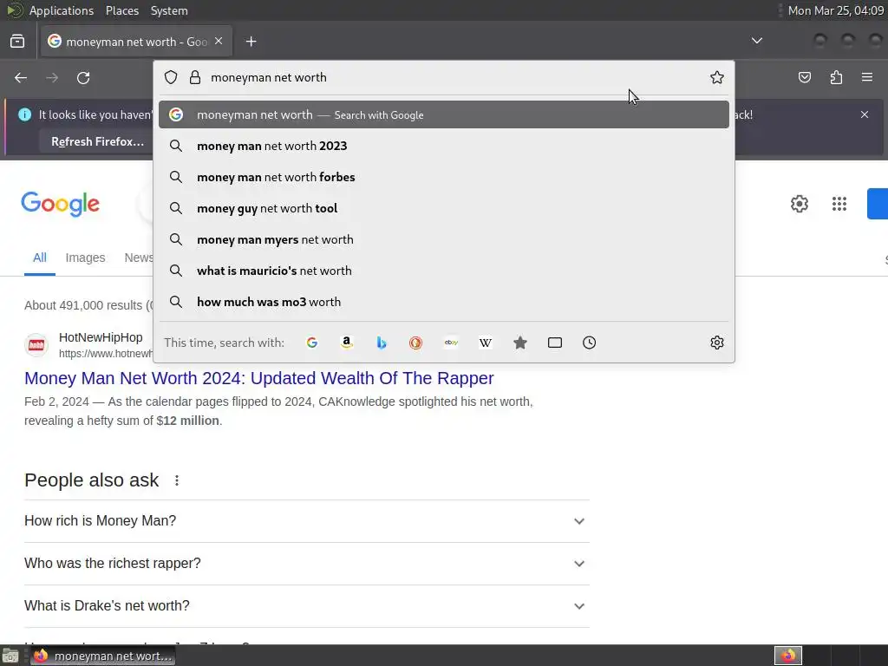Search bookmarks using the star icon in dropdown
Screen dimensions: 888x666
pos(520,343)
